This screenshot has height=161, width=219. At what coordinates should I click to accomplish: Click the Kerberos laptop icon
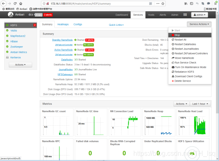(x=7, y=57)
